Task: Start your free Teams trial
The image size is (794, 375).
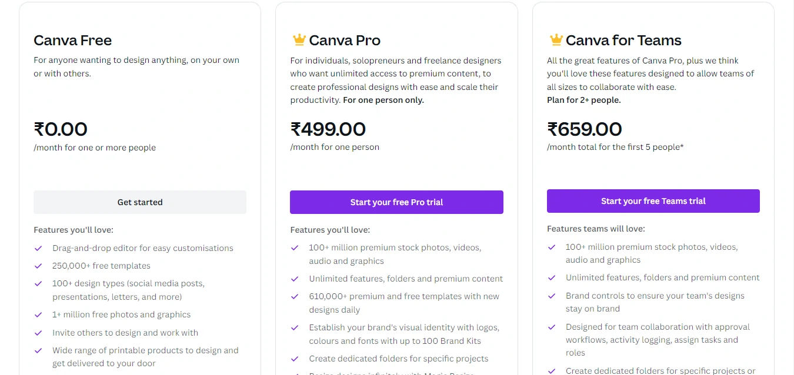Action: coord(653,201)
